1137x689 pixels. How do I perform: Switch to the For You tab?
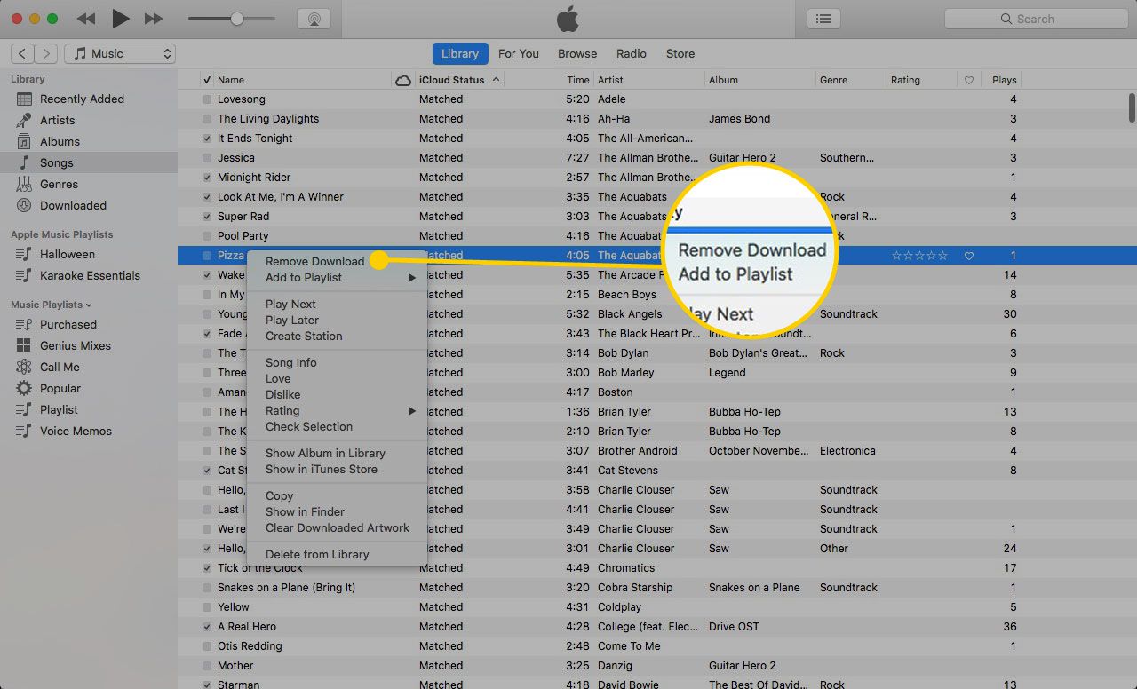point(519,53)
